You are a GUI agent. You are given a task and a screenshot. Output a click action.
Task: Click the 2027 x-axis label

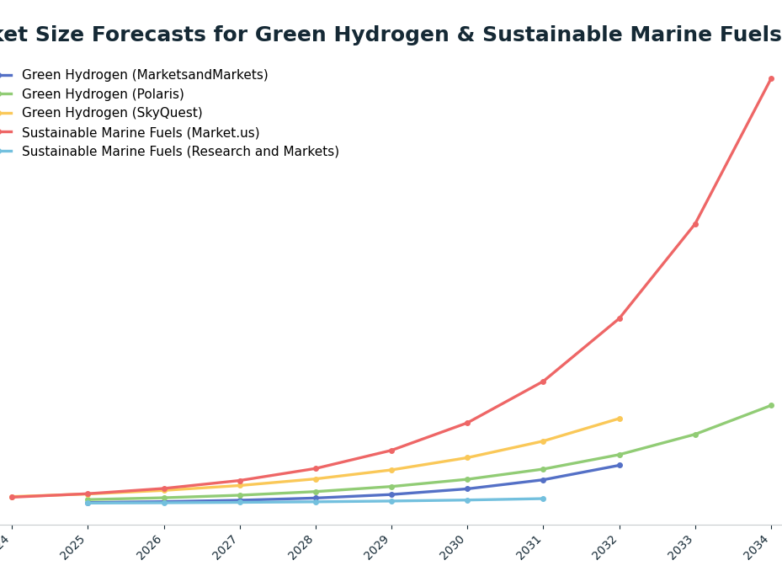tap(226, 547)
